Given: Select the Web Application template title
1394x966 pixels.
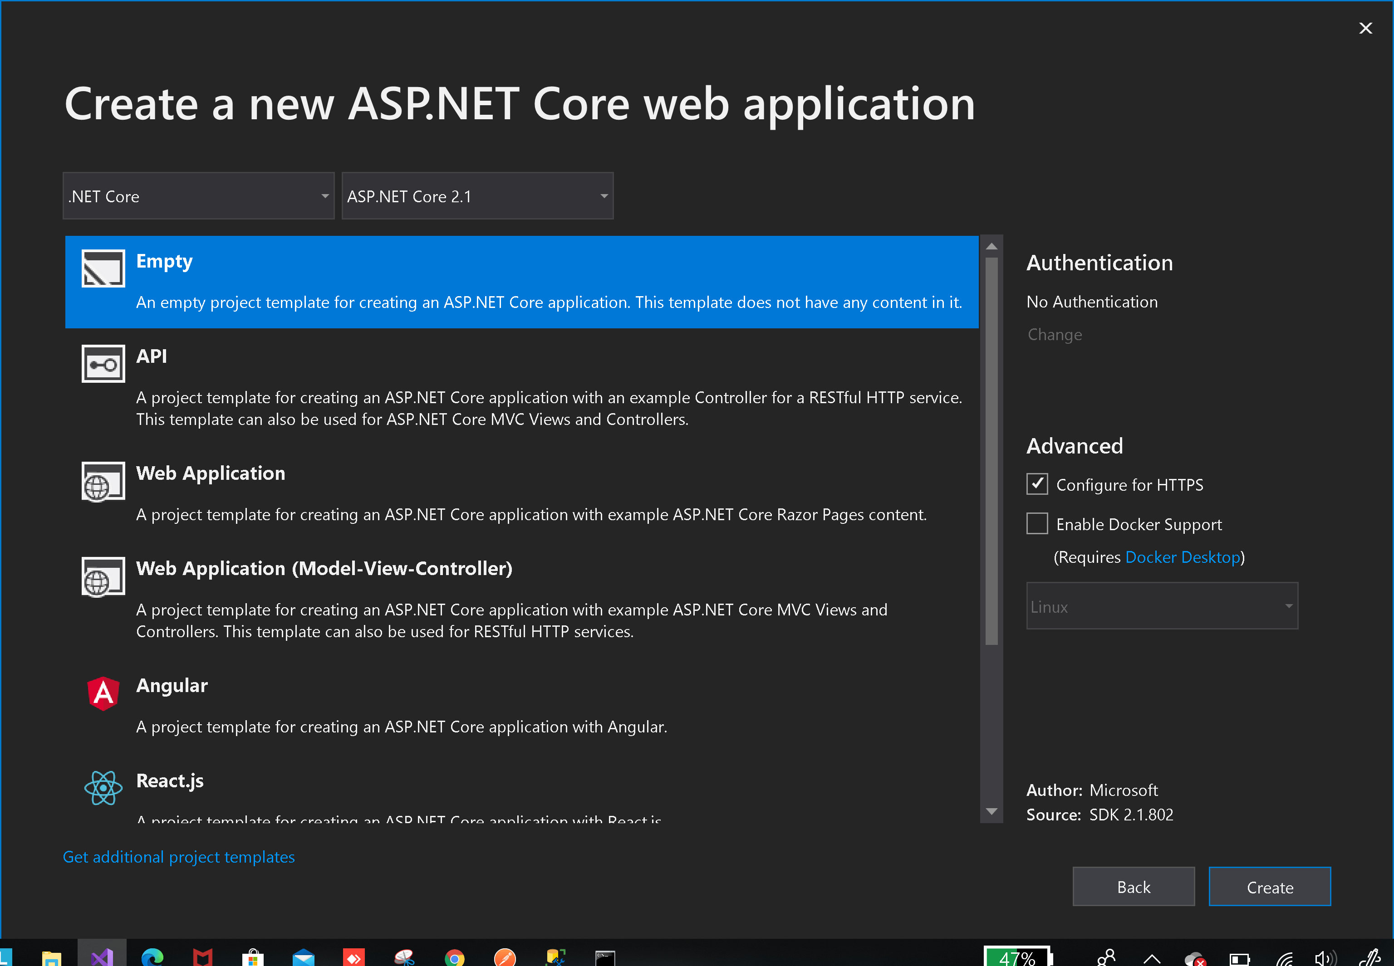Looking at the screenshot, I should tap(210, 473).
